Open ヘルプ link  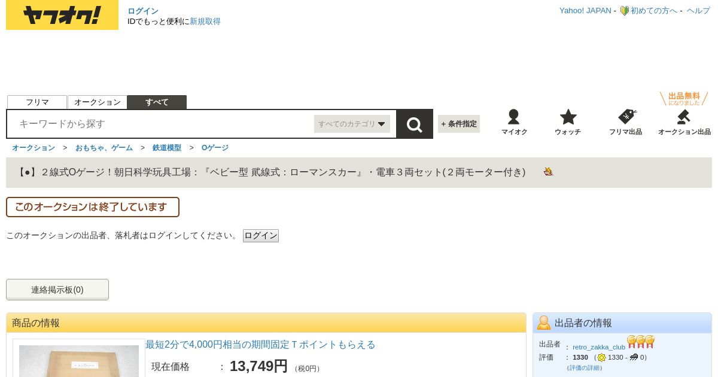click(x=698, y=11)
